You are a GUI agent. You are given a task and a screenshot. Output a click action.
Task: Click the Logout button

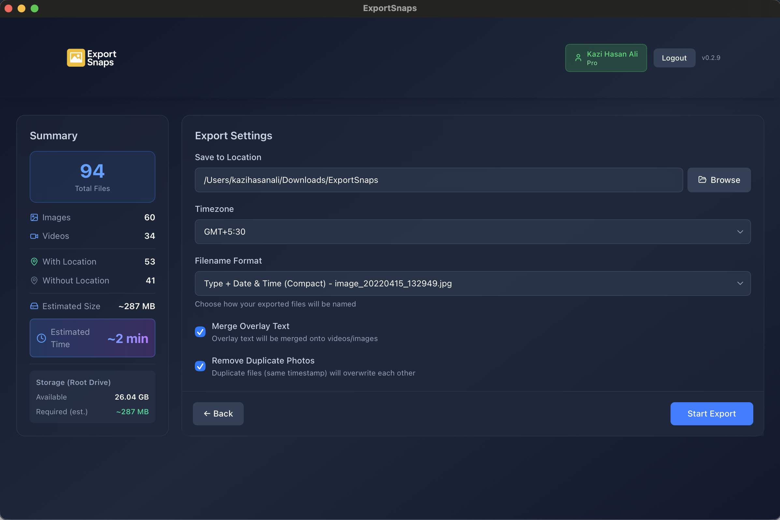coord(674,57)
